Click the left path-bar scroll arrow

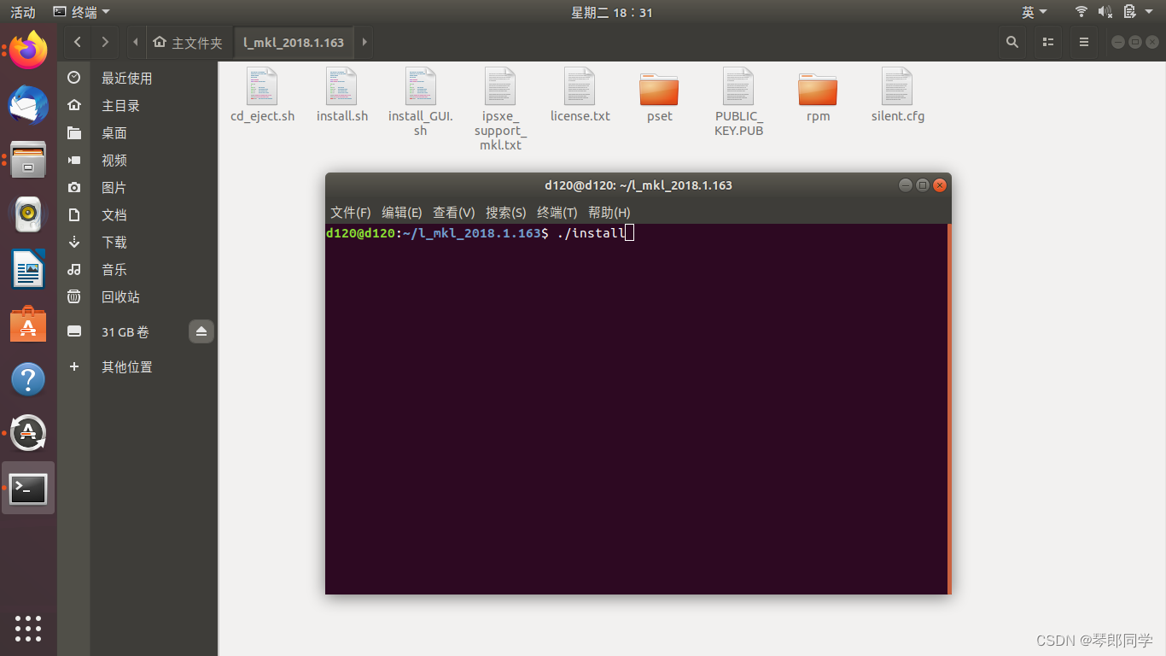click(135, 42)
